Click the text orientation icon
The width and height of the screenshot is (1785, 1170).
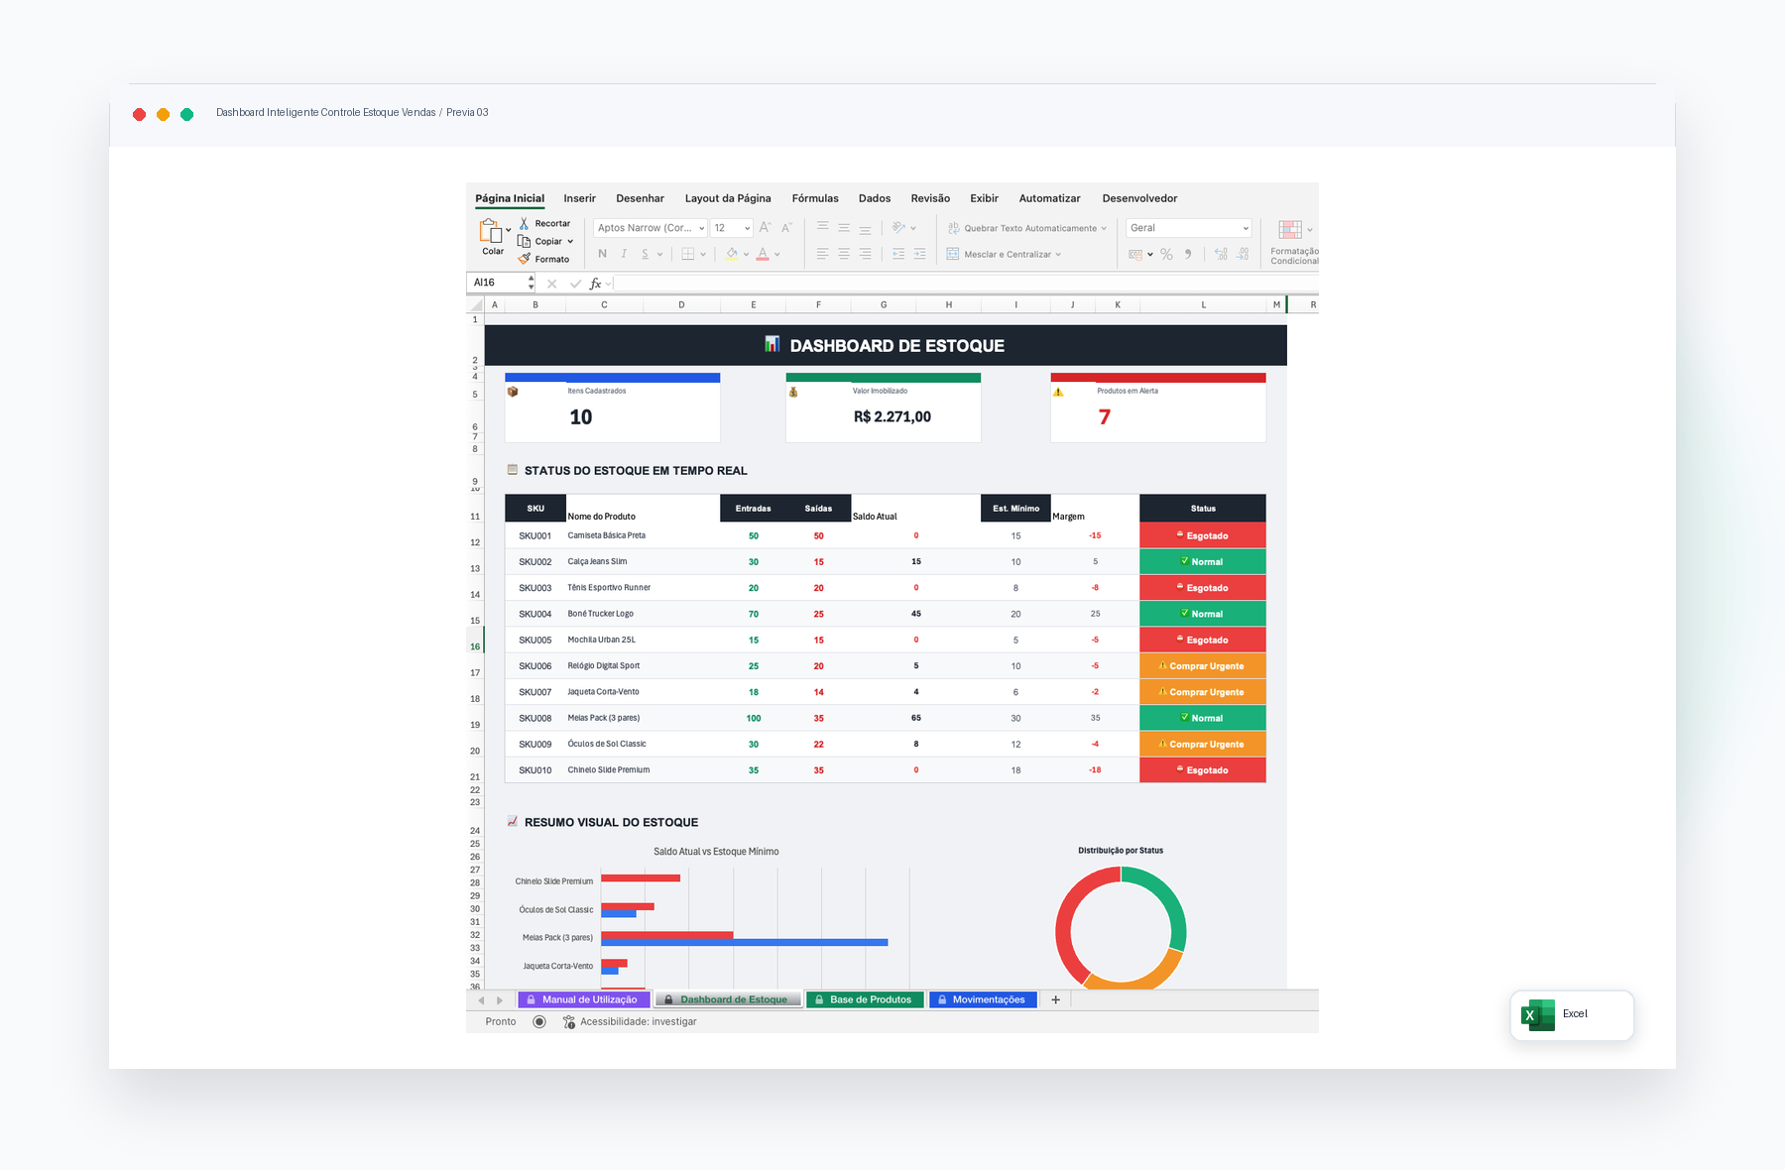point(898,228)
